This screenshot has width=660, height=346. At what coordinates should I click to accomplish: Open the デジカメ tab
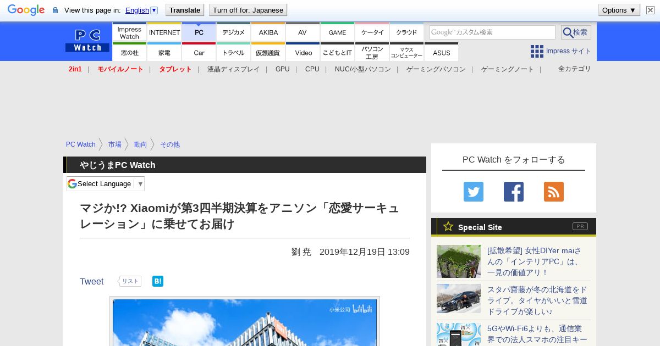tap(234, 32)
